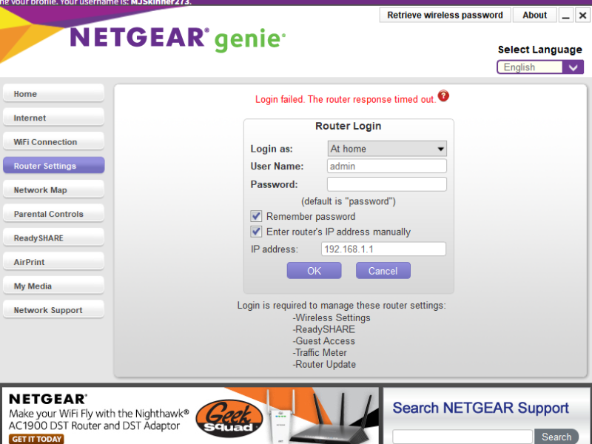Click the '-Wireless Settings' list entry

[x=332, y=317]
